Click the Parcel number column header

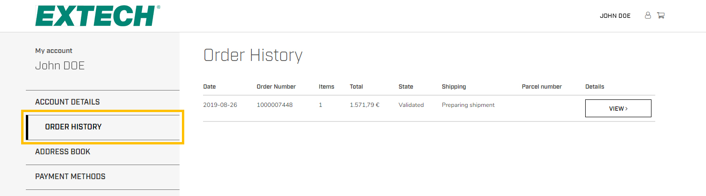(541, 87)
